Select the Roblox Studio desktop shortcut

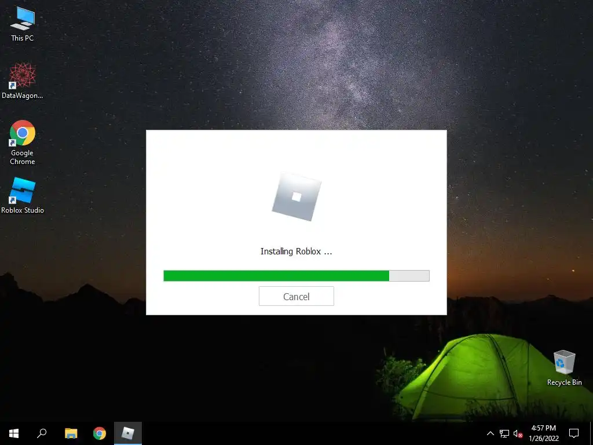point(23,196)
